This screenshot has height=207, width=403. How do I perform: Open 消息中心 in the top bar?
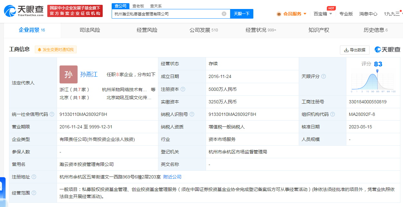pos(368,14)
